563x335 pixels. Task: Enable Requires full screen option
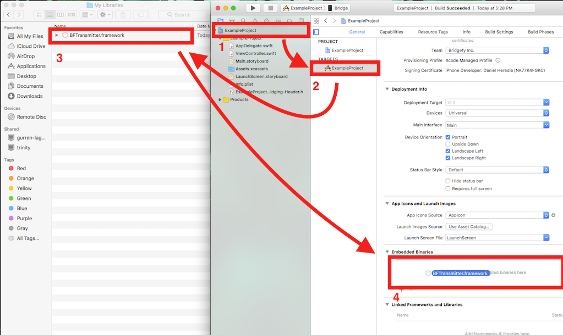[448, 188]
